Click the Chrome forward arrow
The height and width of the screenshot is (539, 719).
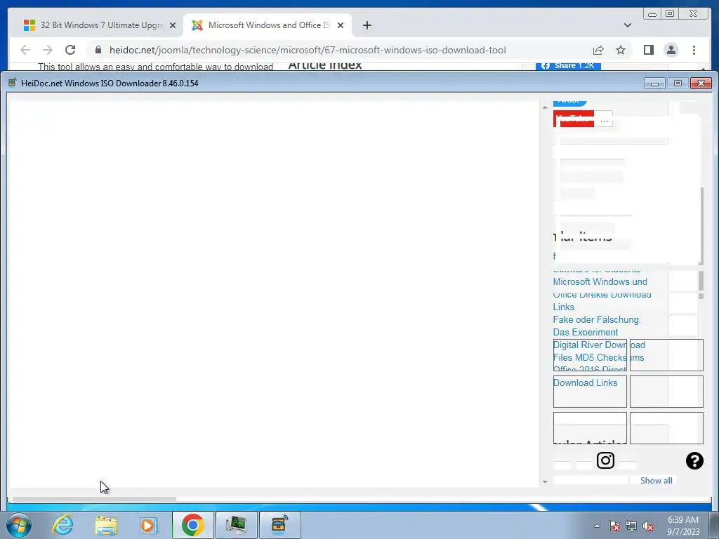48,50
